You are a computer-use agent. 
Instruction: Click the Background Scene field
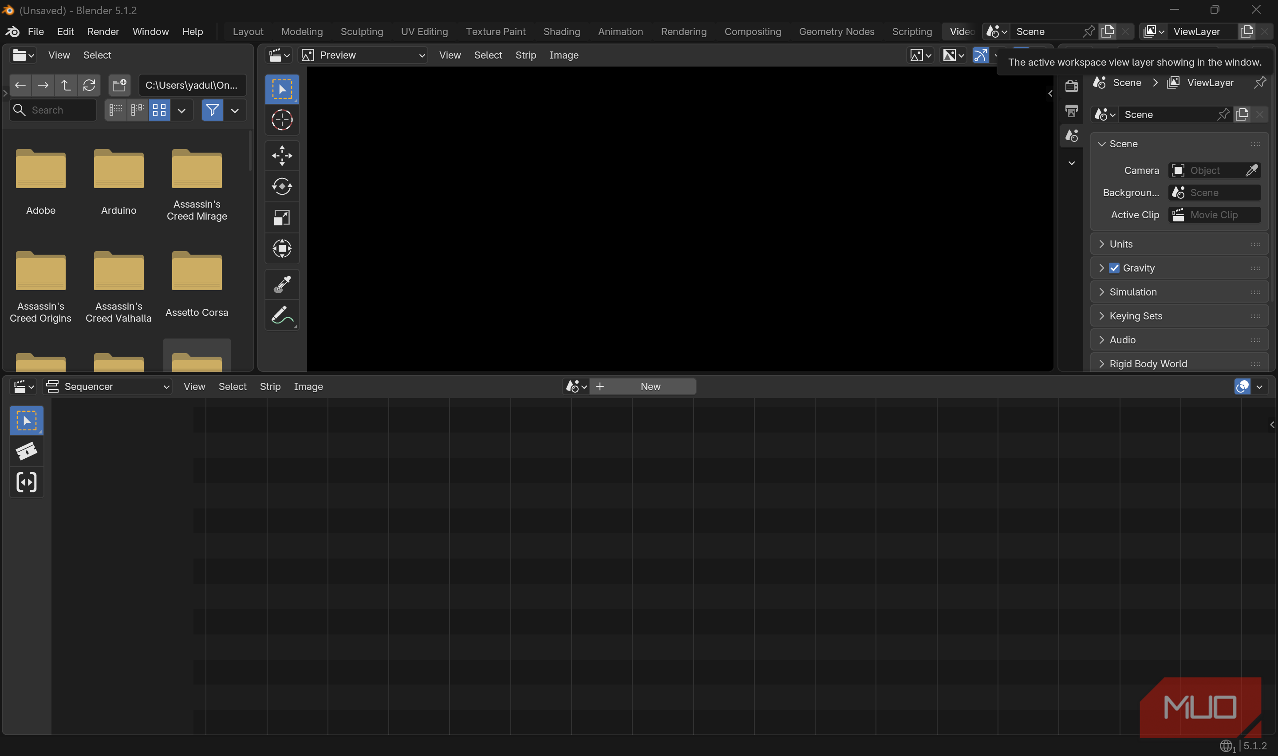pos(1215,193)
